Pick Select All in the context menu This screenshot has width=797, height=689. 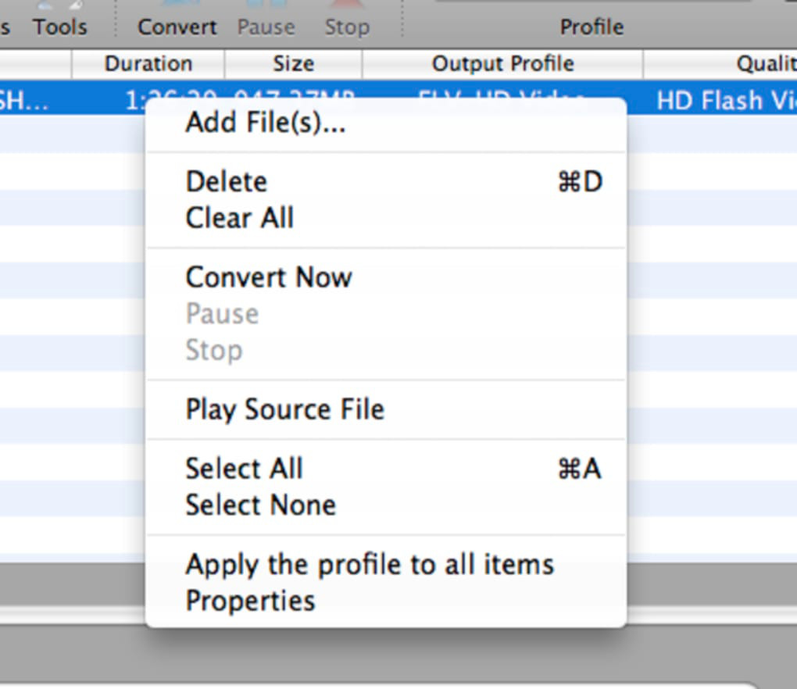point(244,469)
